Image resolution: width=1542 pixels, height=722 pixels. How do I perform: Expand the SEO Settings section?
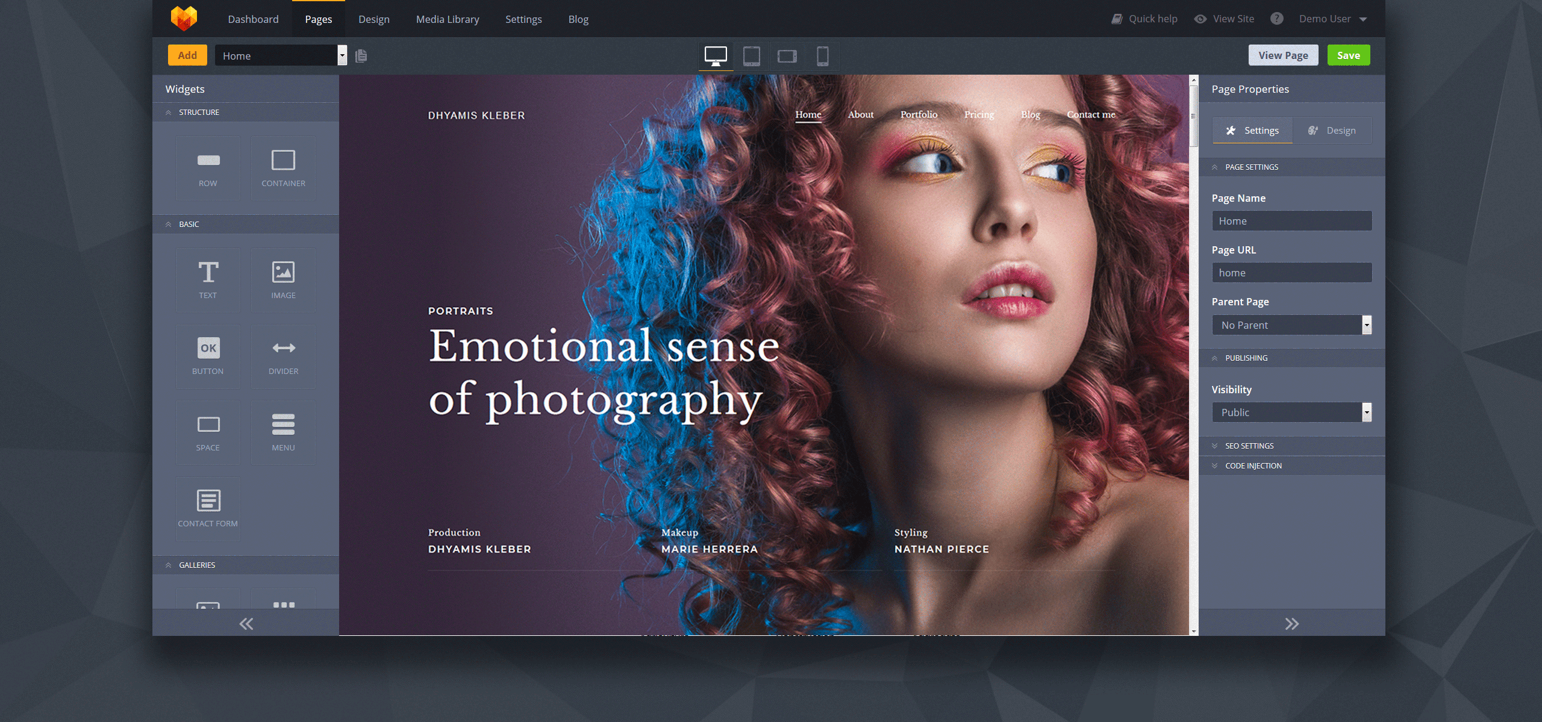[1291, 446]
